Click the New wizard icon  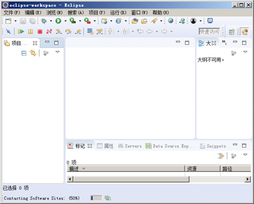click(8, 21)
